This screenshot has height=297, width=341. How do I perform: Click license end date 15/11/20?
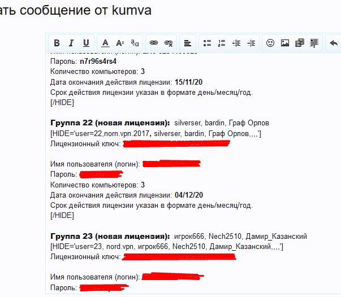[188, 82]
